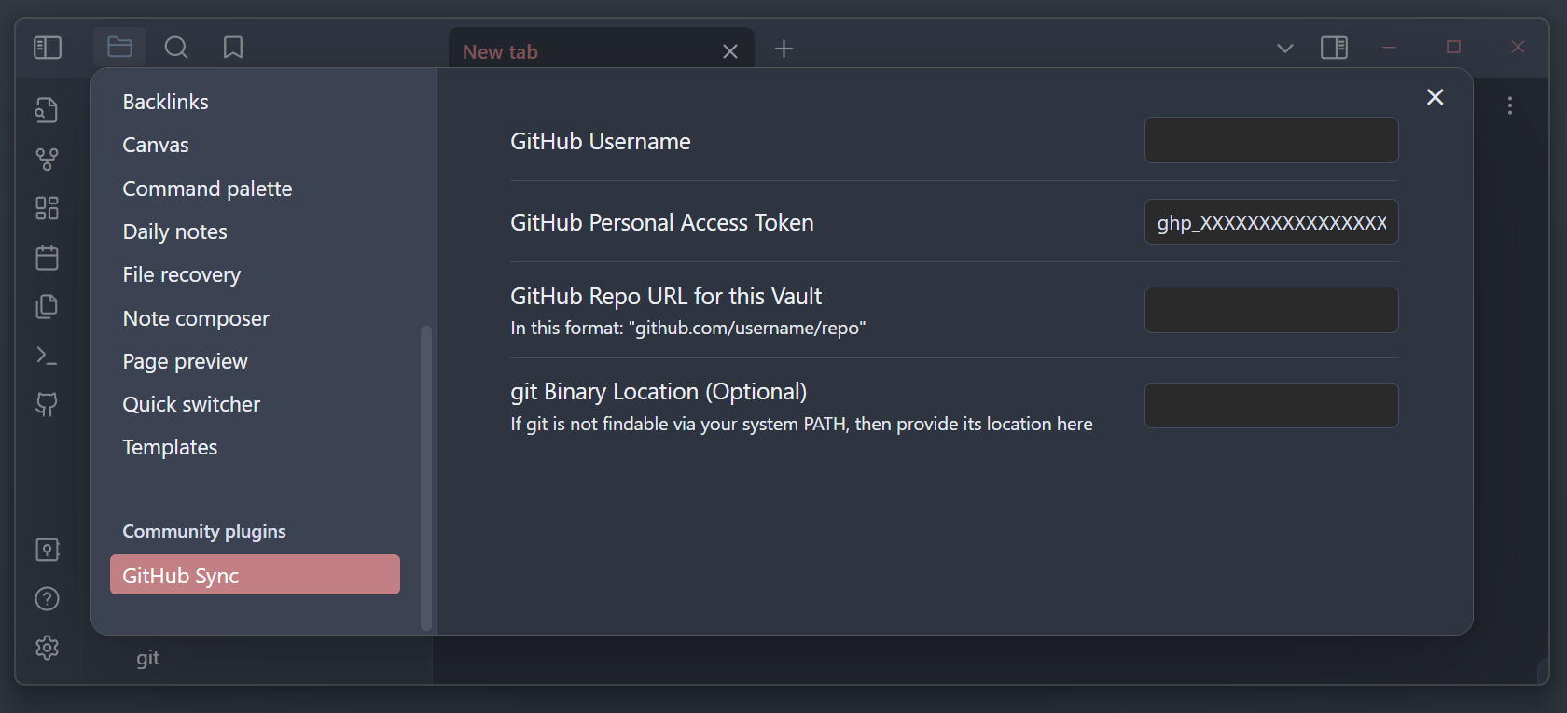The width and height of the screenshot is (1567, 713).
Task: Open another vault icon
Action: 47,550
